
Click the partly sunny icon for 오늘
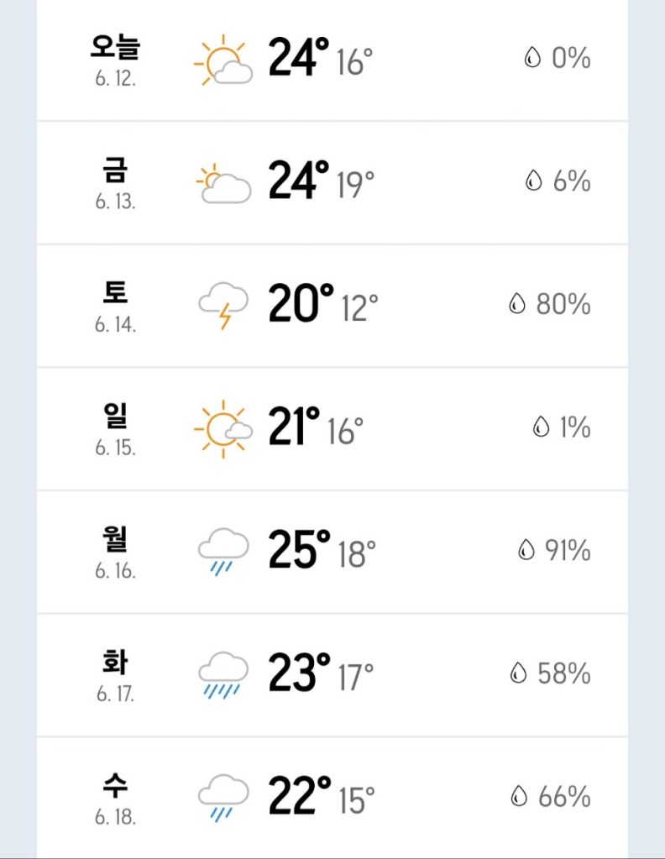pyautogui.click(x=223, y=60)
